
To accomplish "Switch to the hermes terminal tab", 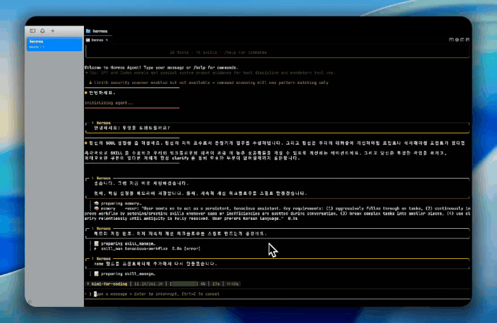I will [97, 40].
